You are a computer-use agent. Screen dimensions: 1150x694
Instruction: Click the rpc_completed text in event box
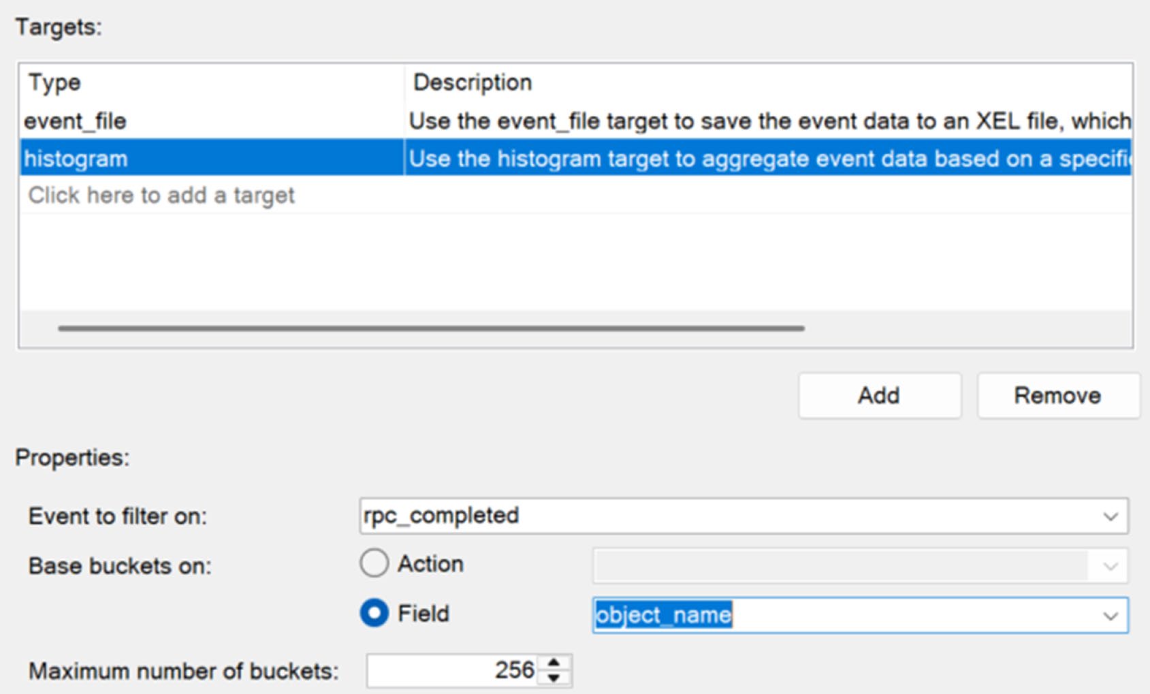pyautogui.click(x=441, y=516)
